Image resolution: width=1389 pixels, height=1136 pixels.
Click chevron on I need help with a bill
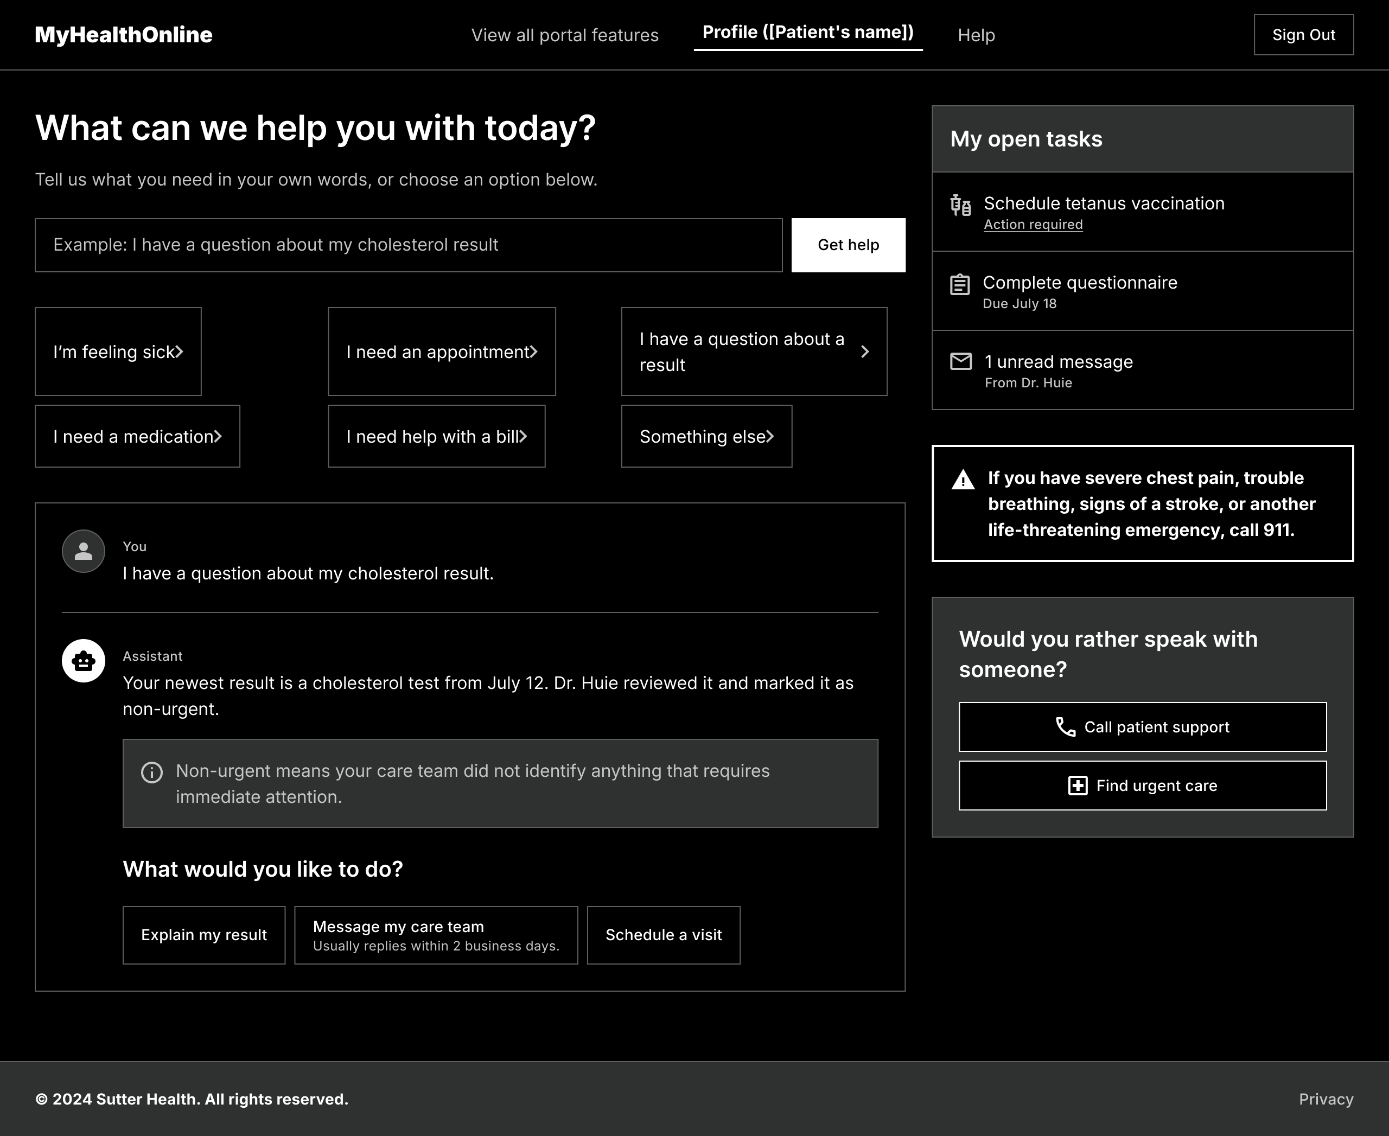523,436
